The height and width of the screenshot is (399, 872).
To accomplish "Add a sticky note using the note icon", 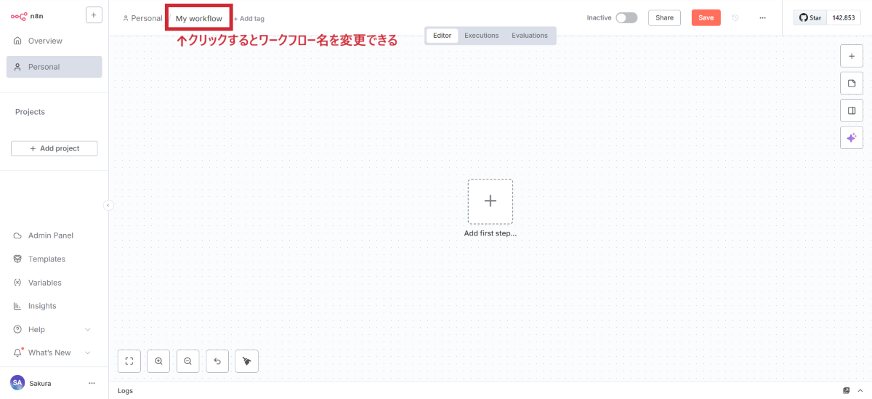I will coord(852,84).
